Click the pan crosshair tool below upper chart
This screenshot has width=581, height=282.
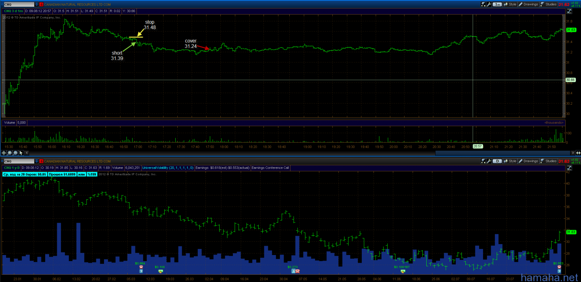[x=4, y=153]
